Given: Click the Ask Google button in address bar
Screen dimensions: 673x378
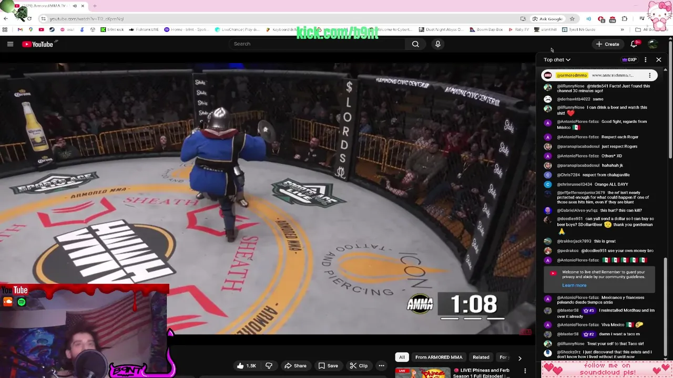Looking at the screenshot, I should click(x=547, y=19).
